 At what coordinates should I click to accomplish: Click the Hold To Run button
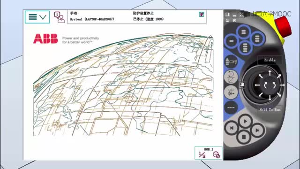270,109
